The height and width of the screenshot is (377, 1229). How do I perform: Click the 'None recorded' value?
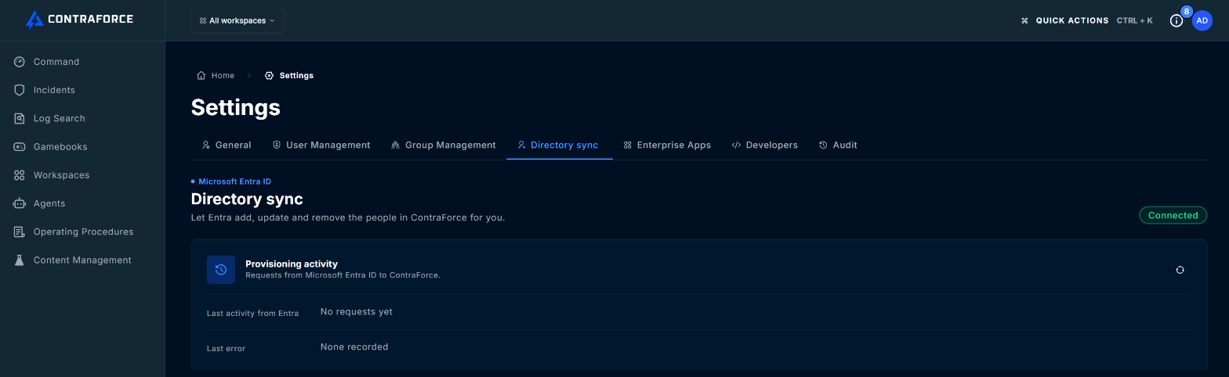pos(354,346)
